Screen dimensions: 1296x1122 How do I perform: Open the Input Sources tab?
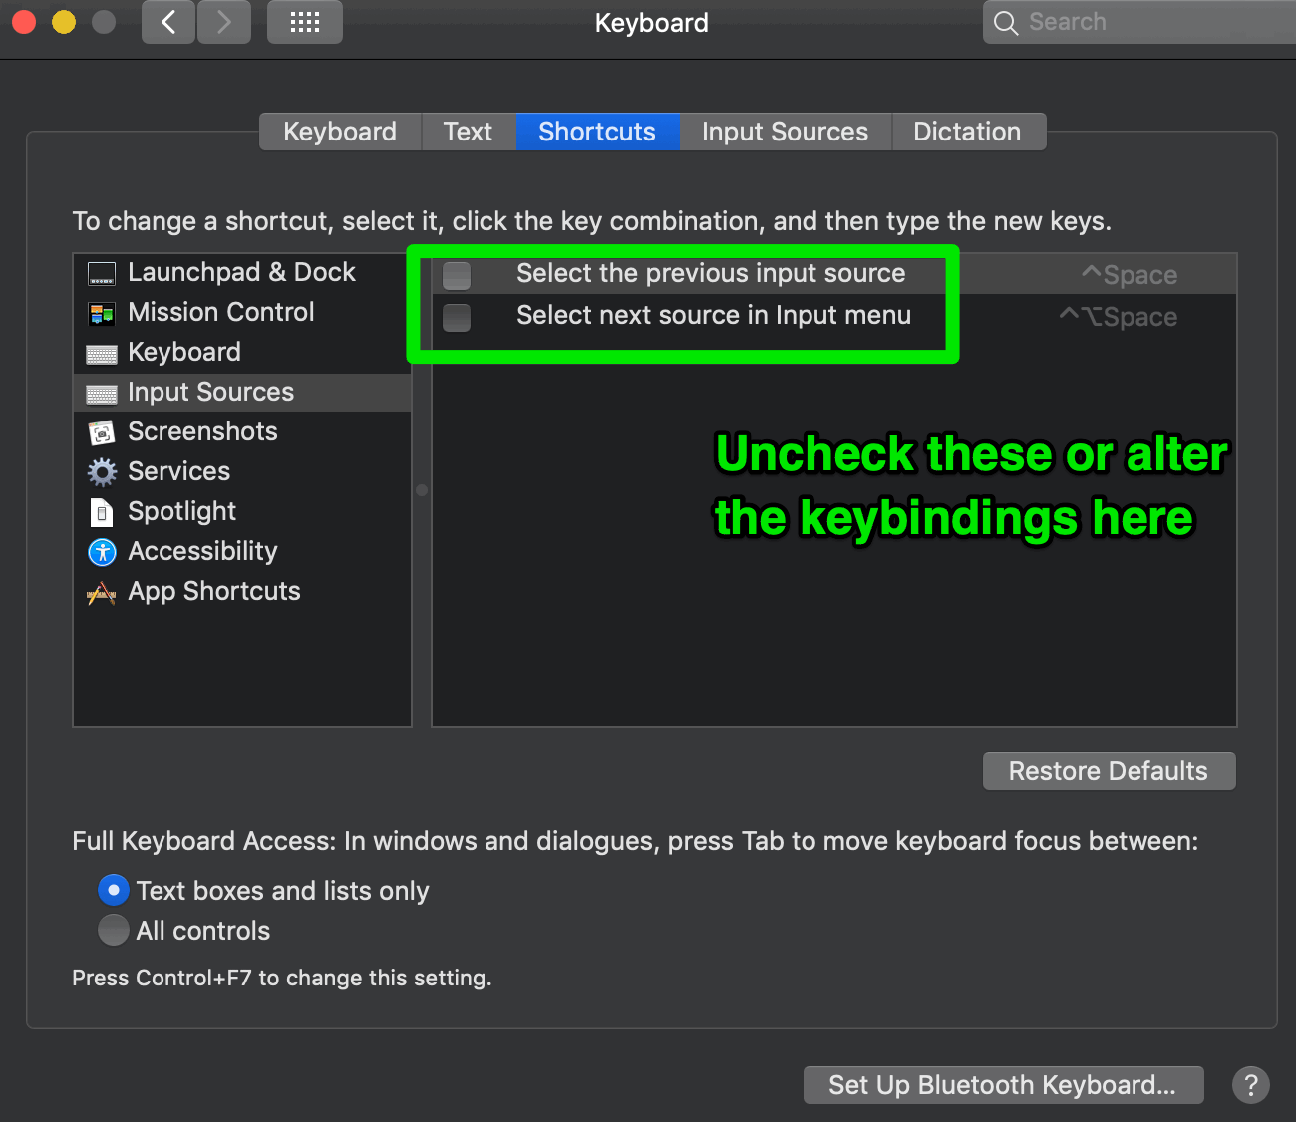[x=785, y=131]
